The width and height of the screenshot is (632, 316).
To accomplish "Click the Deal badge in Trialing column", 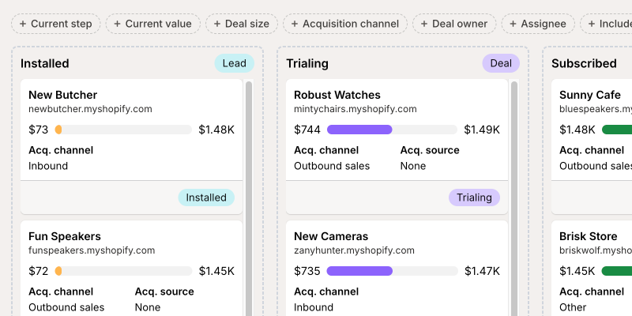I will pos(501,63).
